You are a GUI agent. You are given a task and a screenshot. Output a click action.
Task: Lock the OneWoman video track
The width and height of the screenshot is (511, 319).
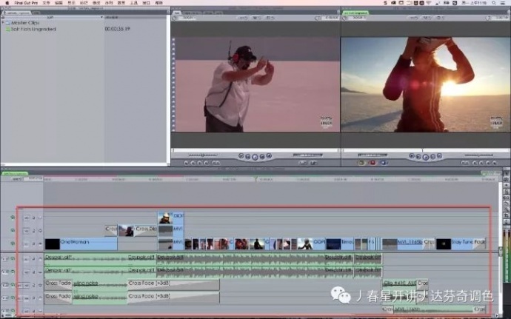[33, 243]
